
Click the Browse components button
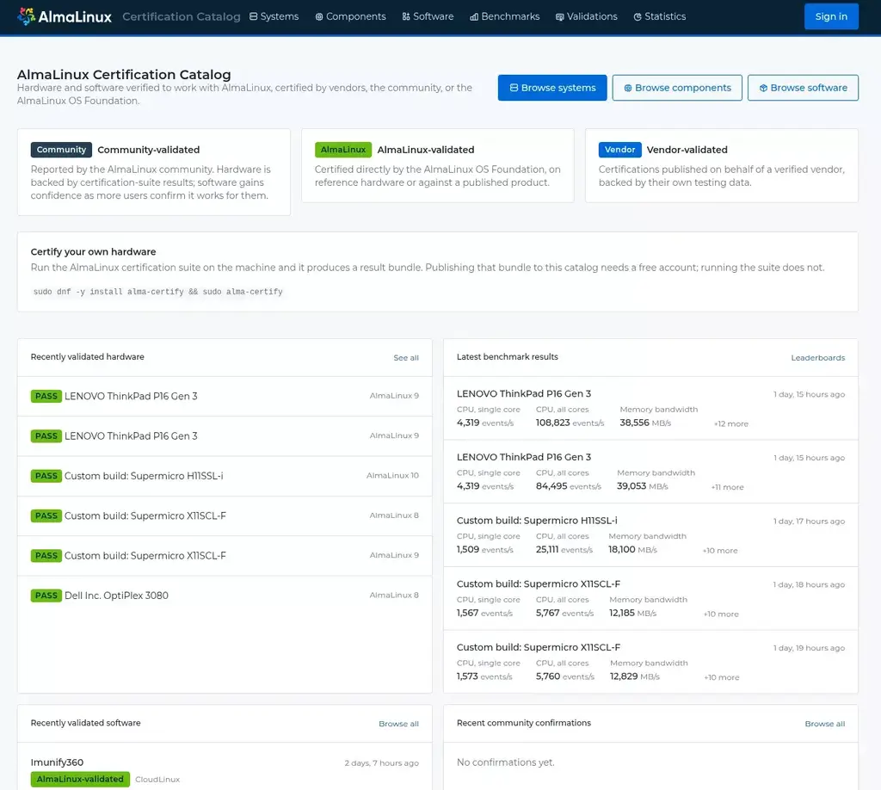click(677, 88)
